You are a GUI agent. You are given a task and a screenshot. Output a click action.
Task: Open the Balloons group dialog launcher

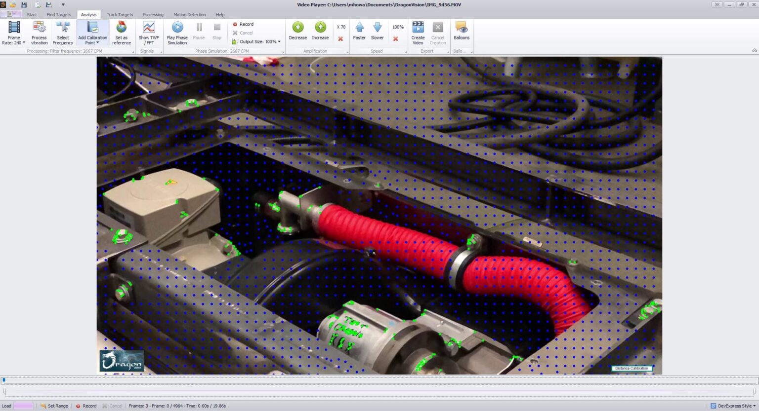[471, 52]
